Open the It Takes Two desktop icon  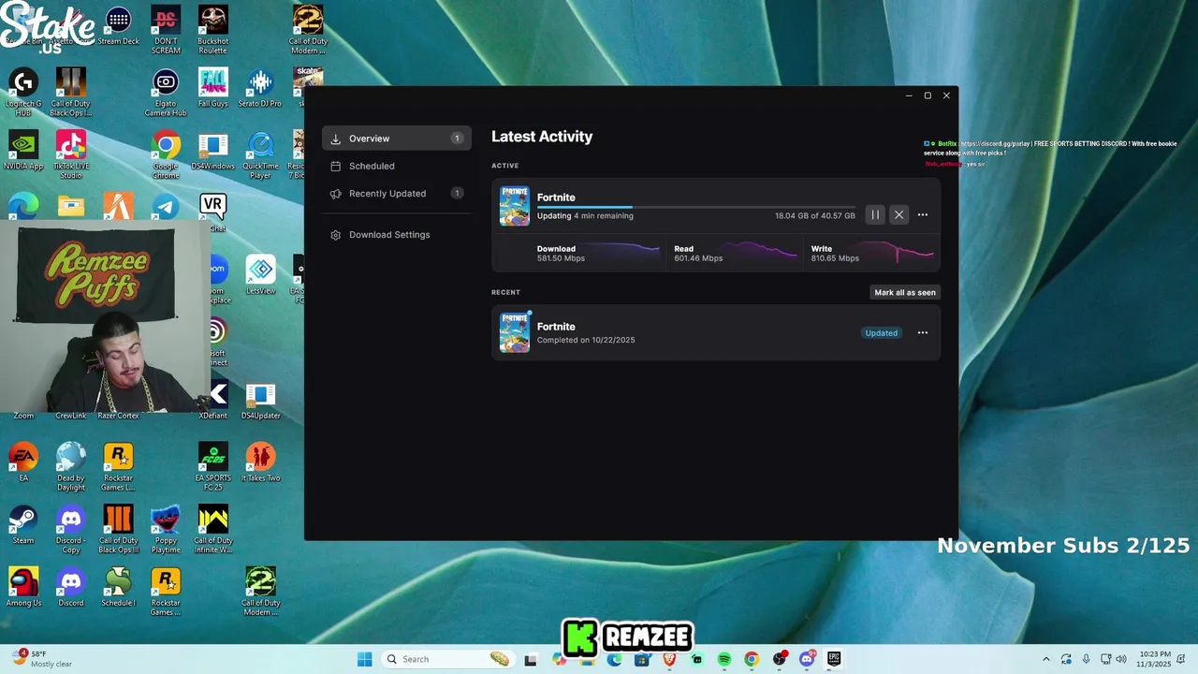point(260,462)
